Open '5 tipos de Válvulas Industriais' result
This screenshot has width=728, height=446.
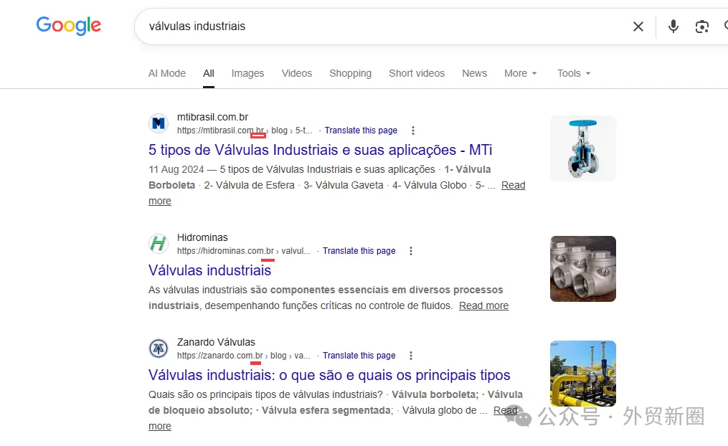321,150
